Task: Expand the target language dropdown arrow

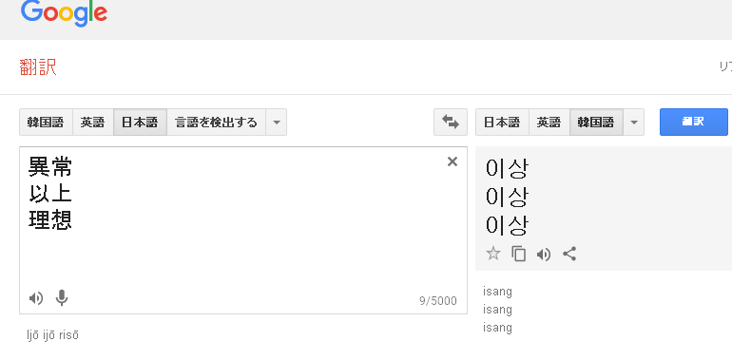Action: point(633,123)
